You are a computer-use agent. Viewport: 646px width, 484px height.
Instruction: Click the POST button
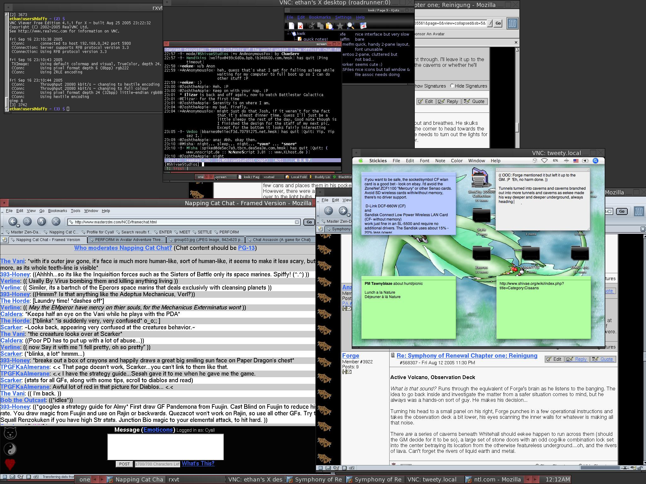coord(124,464)
